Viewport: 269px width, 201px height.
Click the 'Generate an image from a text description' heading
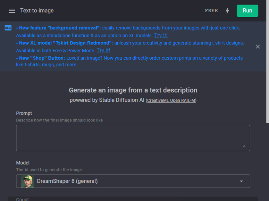click(x=133, y=90)
